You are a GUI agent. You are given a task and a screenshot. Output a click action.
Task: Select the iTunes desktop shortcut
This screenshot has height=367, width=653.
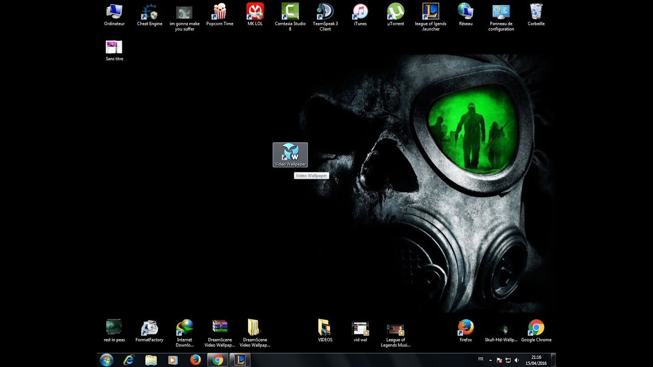point(360,15)
